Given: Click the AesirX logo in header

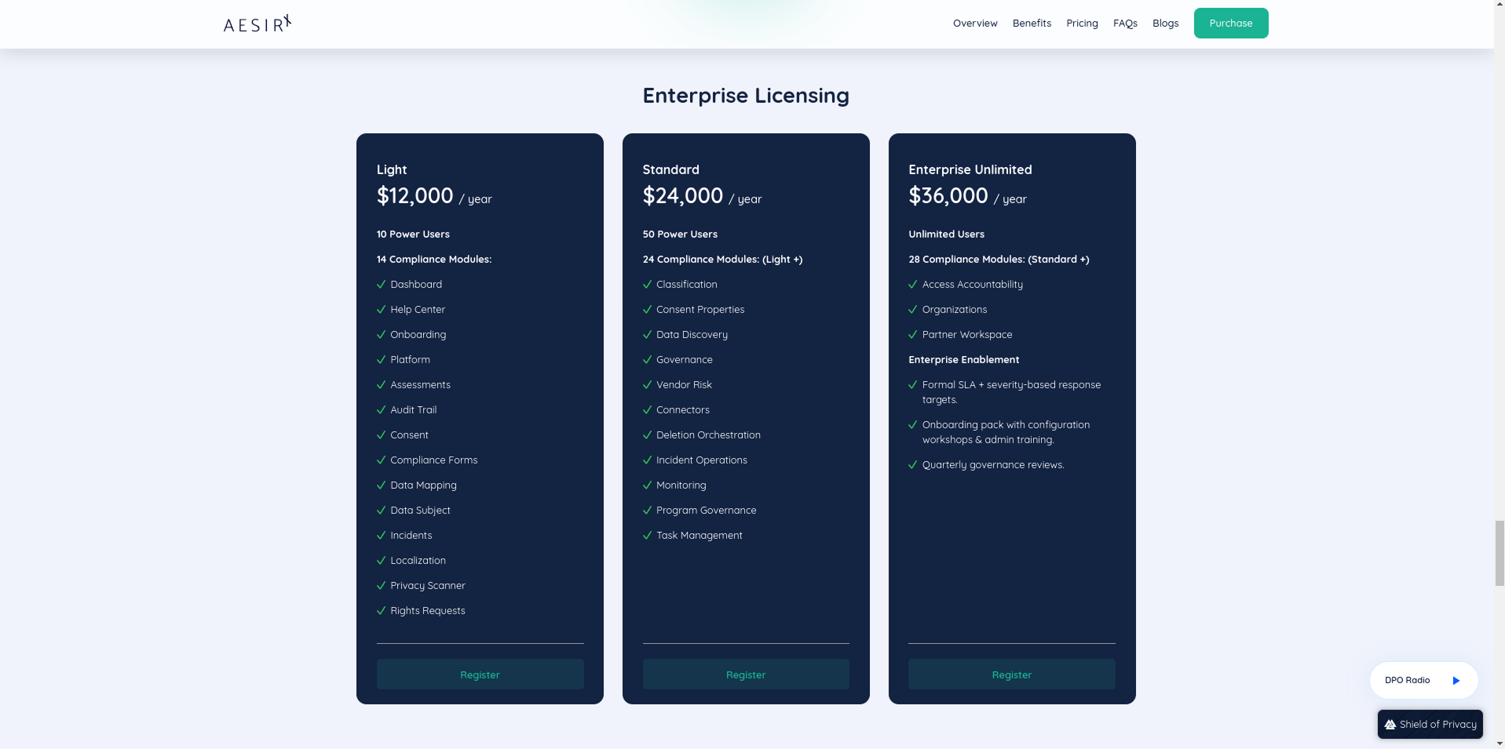Looking at the screenshot, I should 257,24.
